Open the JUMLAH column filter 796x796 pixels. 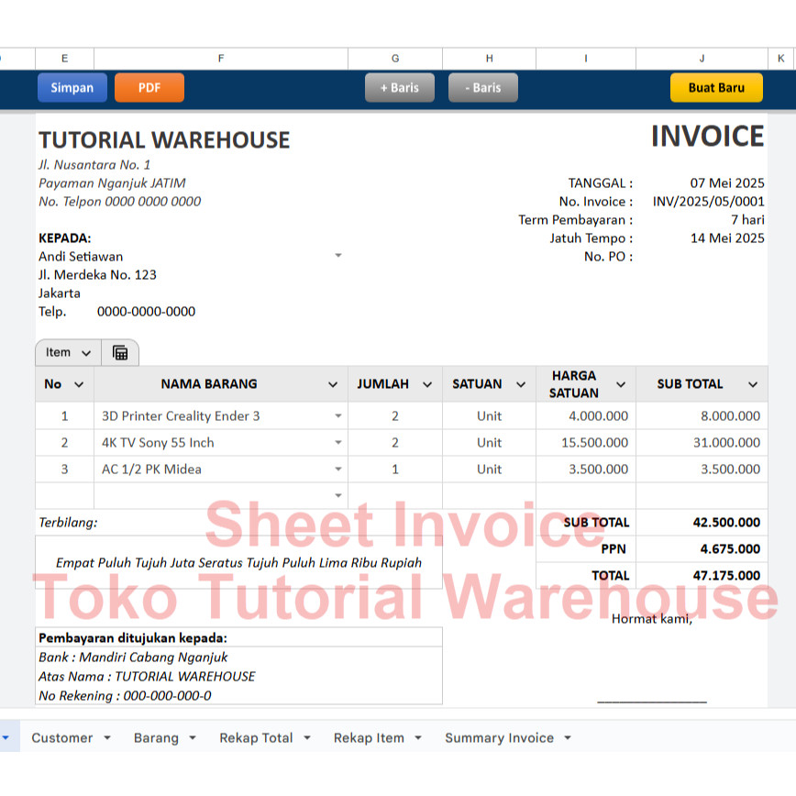pyautogui.click(x=427, y=384)
